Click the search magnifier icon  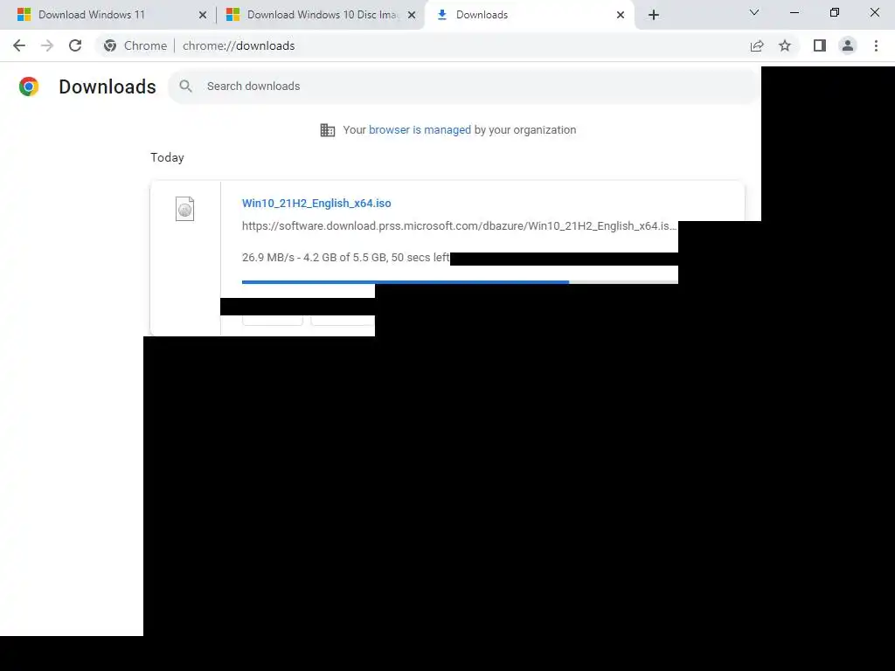[185, 86]
